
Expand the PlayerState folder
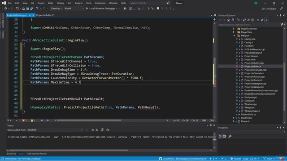(x=234, y=32)
